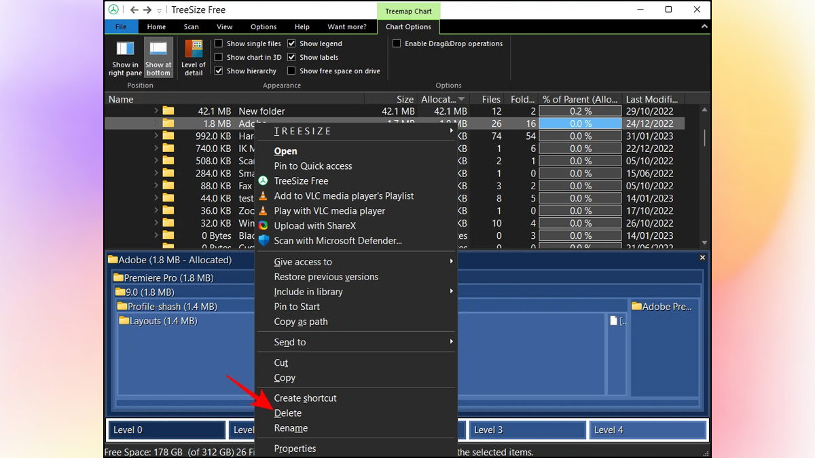Click folder icon beside Layouts in treemap
Screen dimensions: 815x458
click(x=124, y=321)
